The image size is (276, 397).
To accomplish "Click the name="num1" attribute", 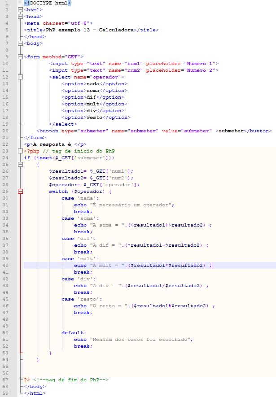I will [x=126, y=64].
